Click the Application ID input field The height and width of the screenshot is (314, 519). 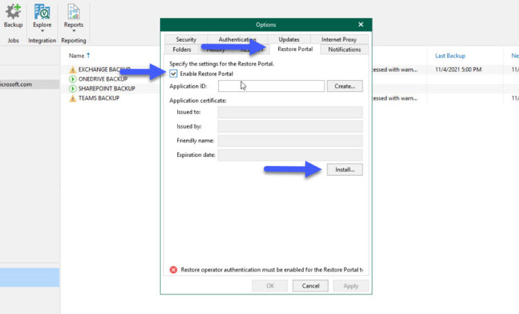click(x=271, y=86)
